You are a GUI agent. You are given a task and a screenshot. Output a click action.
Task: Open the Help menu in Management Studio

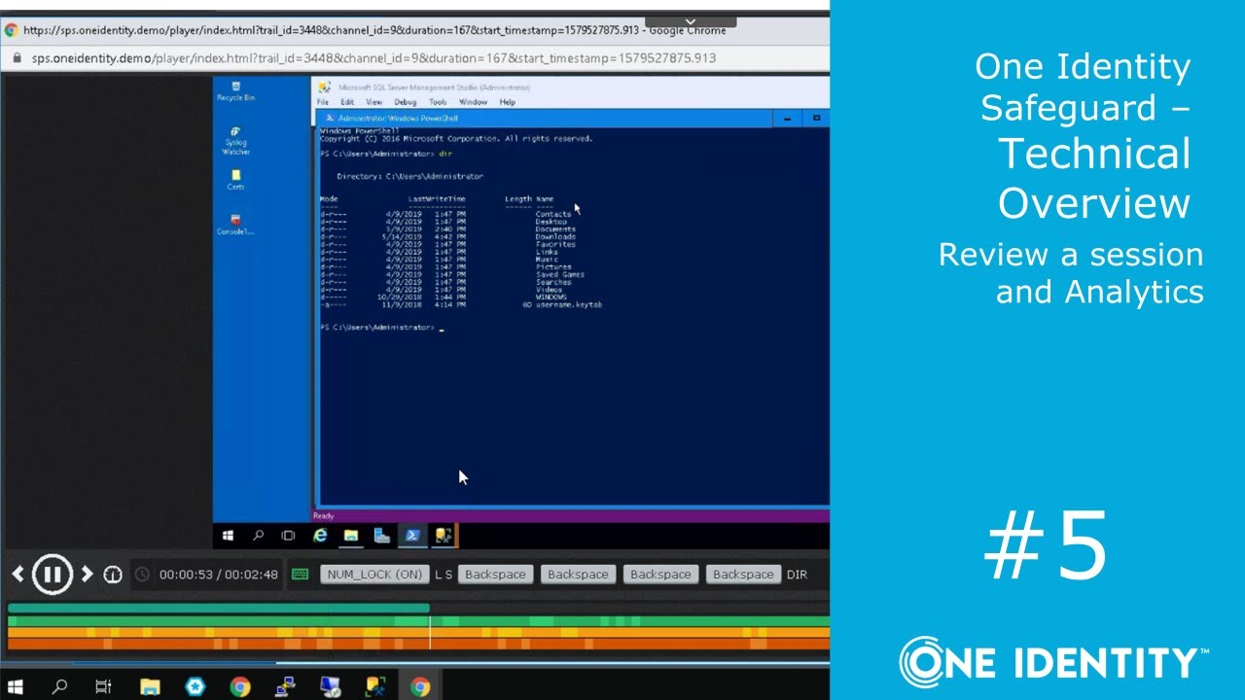pos(507,102)
